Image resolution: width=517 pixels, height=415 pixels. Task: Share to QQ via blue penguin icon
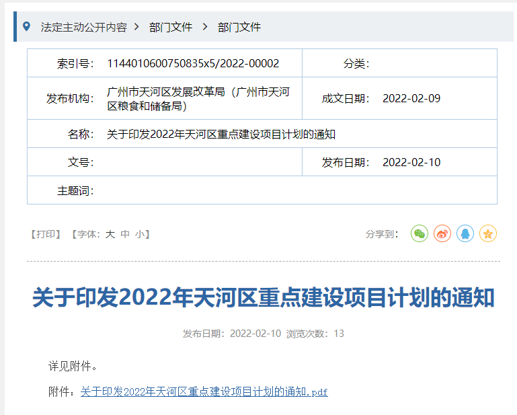pos(465,233)
